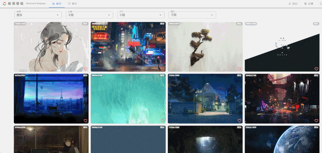The image size is (322, 153).
Task: Click the 4435x2951 resolution label
Action: tap(20, 76)
